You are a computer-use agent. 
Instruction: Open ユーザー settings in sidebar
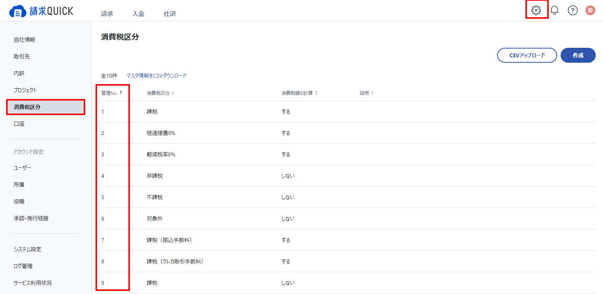click(23, 168)
